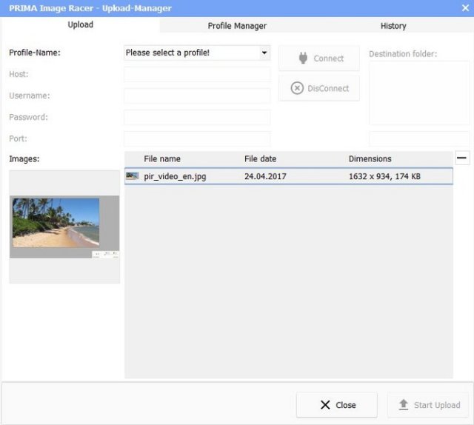The image size is (474, 425).
Task: Click the pir_video_en.jpg file thumbnail icon
Action: click(x=133, y=176)
